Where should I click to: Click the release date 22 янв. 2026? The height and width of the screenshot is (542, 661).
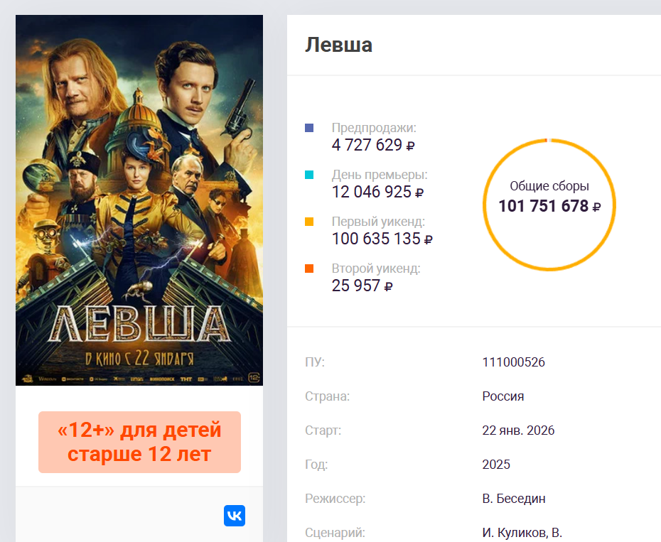(x=518, y=430)
